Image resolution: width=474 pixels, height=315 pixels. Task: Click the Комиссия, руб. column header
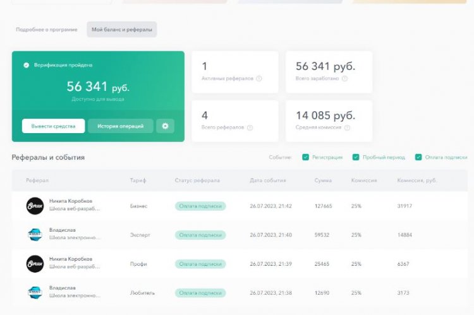pyautogui.click(x=417, y=181)
